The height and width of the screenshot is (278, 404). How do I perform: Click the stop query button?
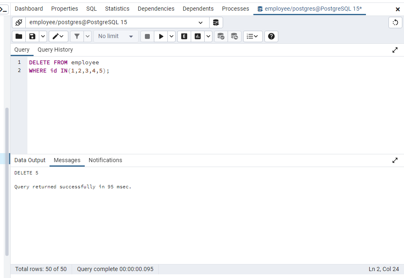click(147, 36)
